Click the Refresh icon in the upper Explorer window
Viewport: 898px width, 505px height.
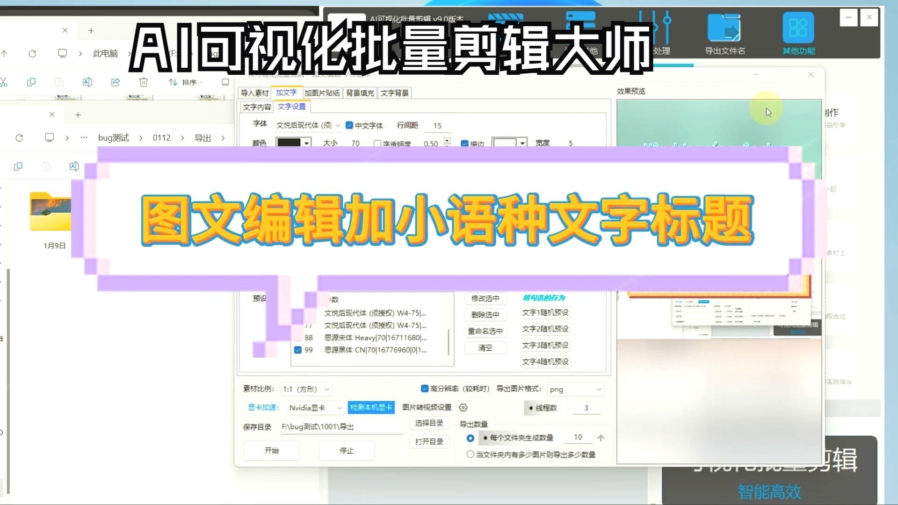32,54
